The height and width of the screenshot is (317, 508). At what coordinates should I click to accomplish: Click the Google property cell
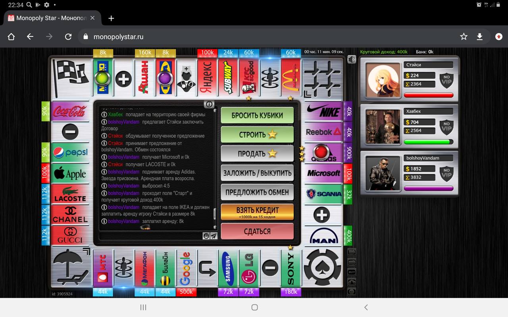186,268
